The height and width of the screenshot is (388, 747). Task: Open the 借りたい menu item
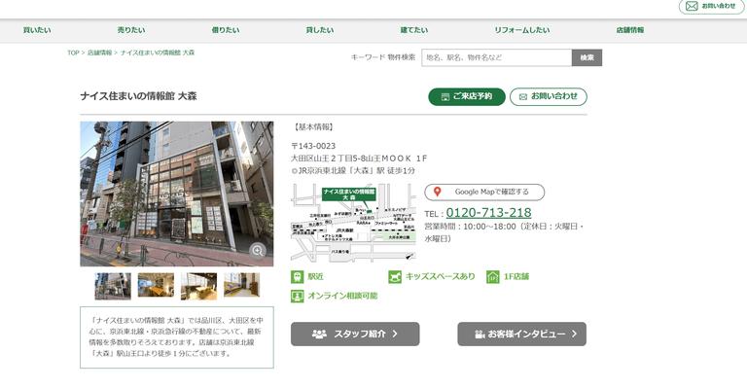click(x=226, y=30)
